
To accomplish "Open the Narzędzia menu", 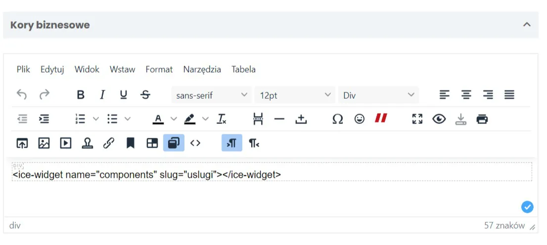I will click(202, 69).
